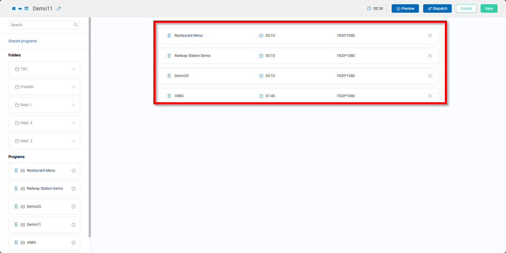Expand the TSC folder
Image resolution: width=506 pixels, height=253 pixels.
[x=73, y=69]
